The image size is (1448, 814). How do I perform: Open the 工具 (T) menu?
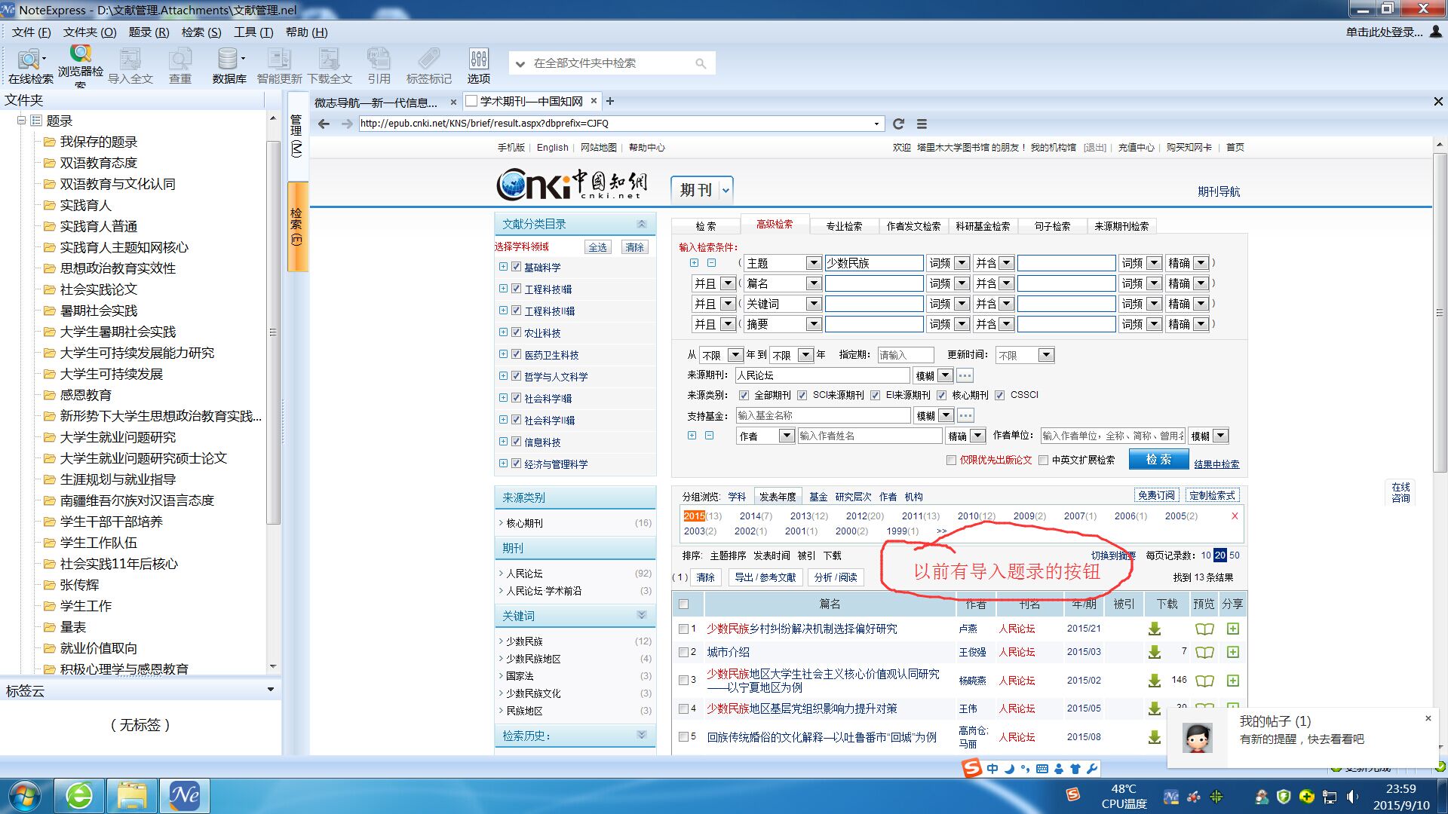pos(253,32)
